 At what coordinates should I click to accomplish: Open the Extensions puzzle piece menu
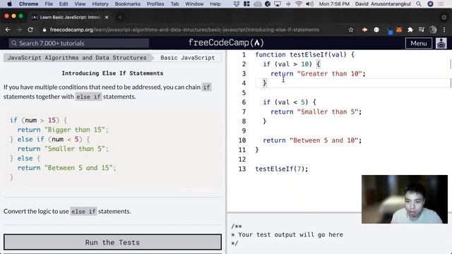(410, 30)
